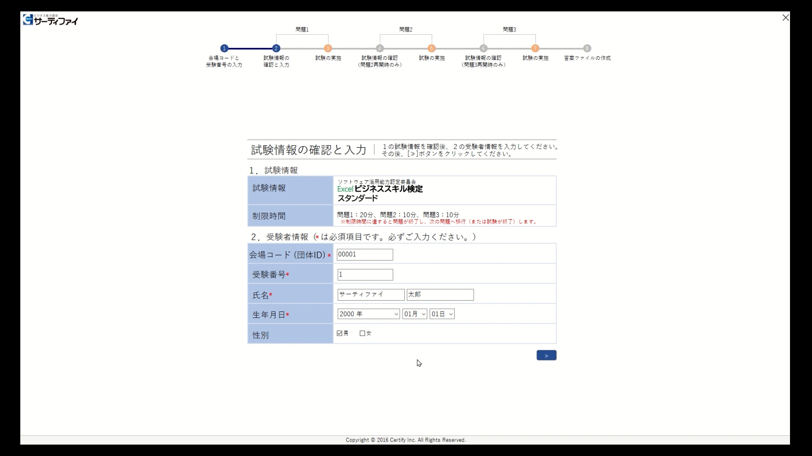The height and width of the screenshot is (456, 812).
Task: Click the Certify logo at top left
Action: (x=51, y=19)
